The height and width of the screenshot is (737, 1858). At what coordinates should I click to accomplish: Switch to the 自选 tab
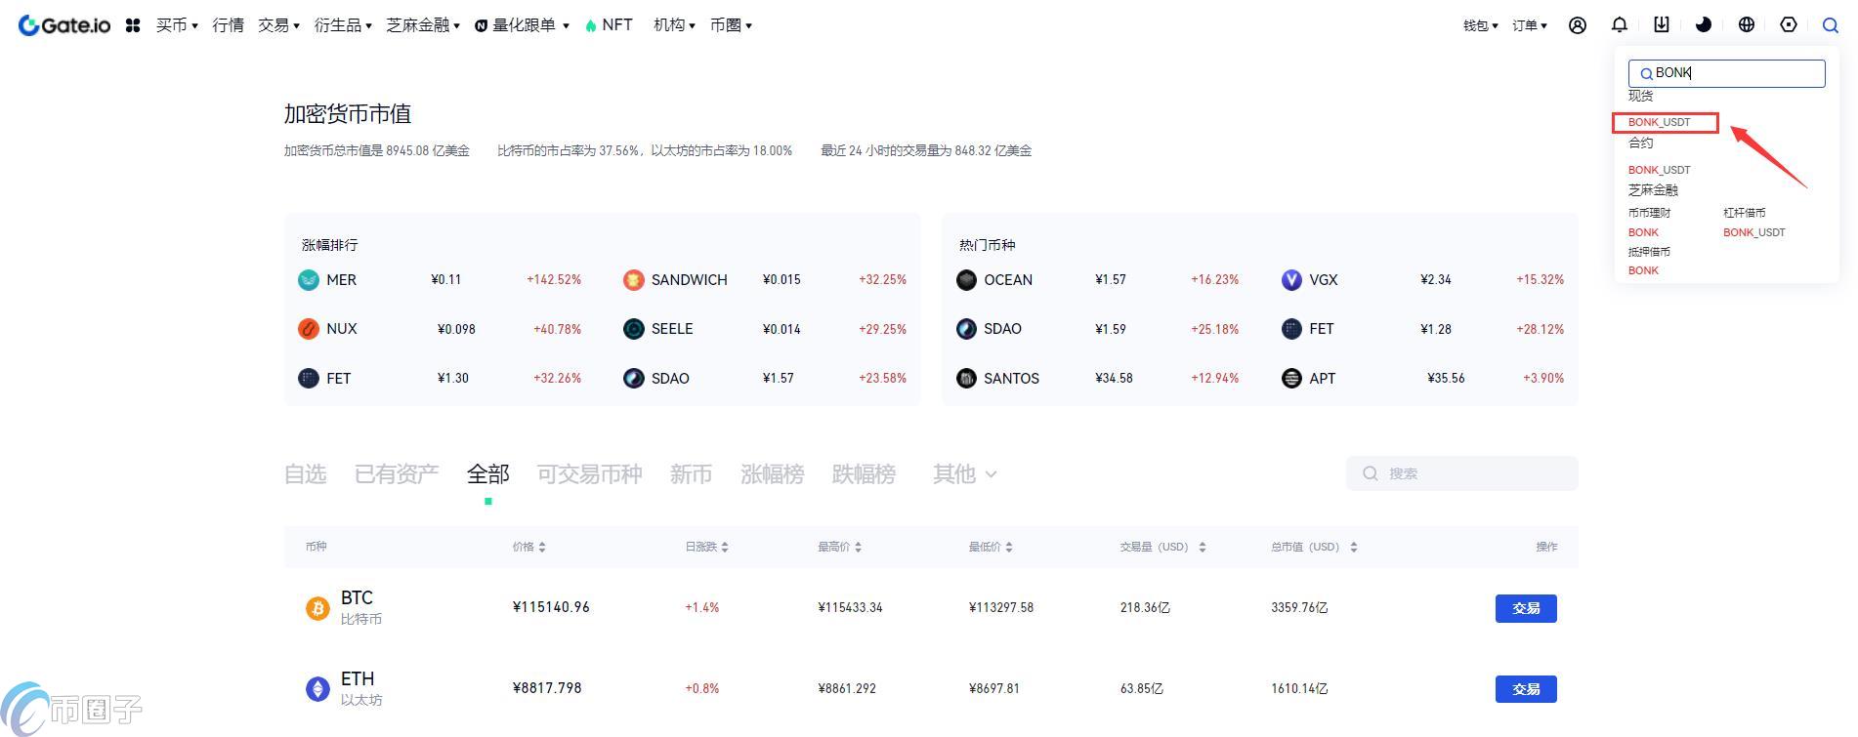click(305, 474)
